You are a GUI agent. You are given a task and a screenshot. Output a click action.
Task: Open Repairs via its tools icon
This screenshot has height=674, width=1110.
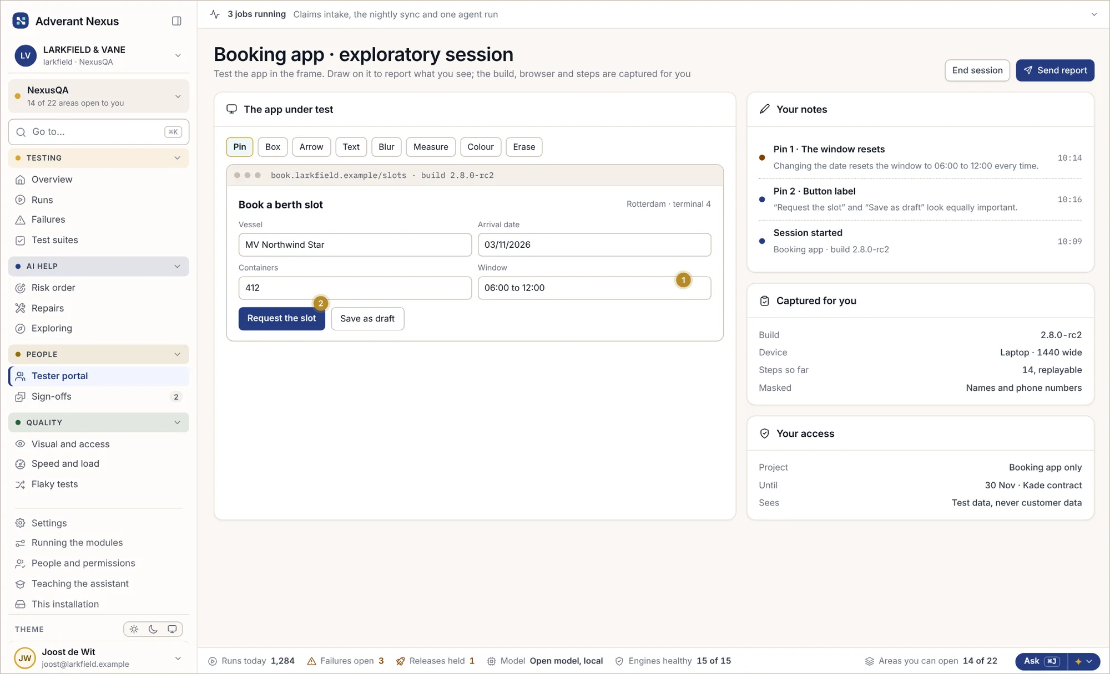click(x=21, y=308)
